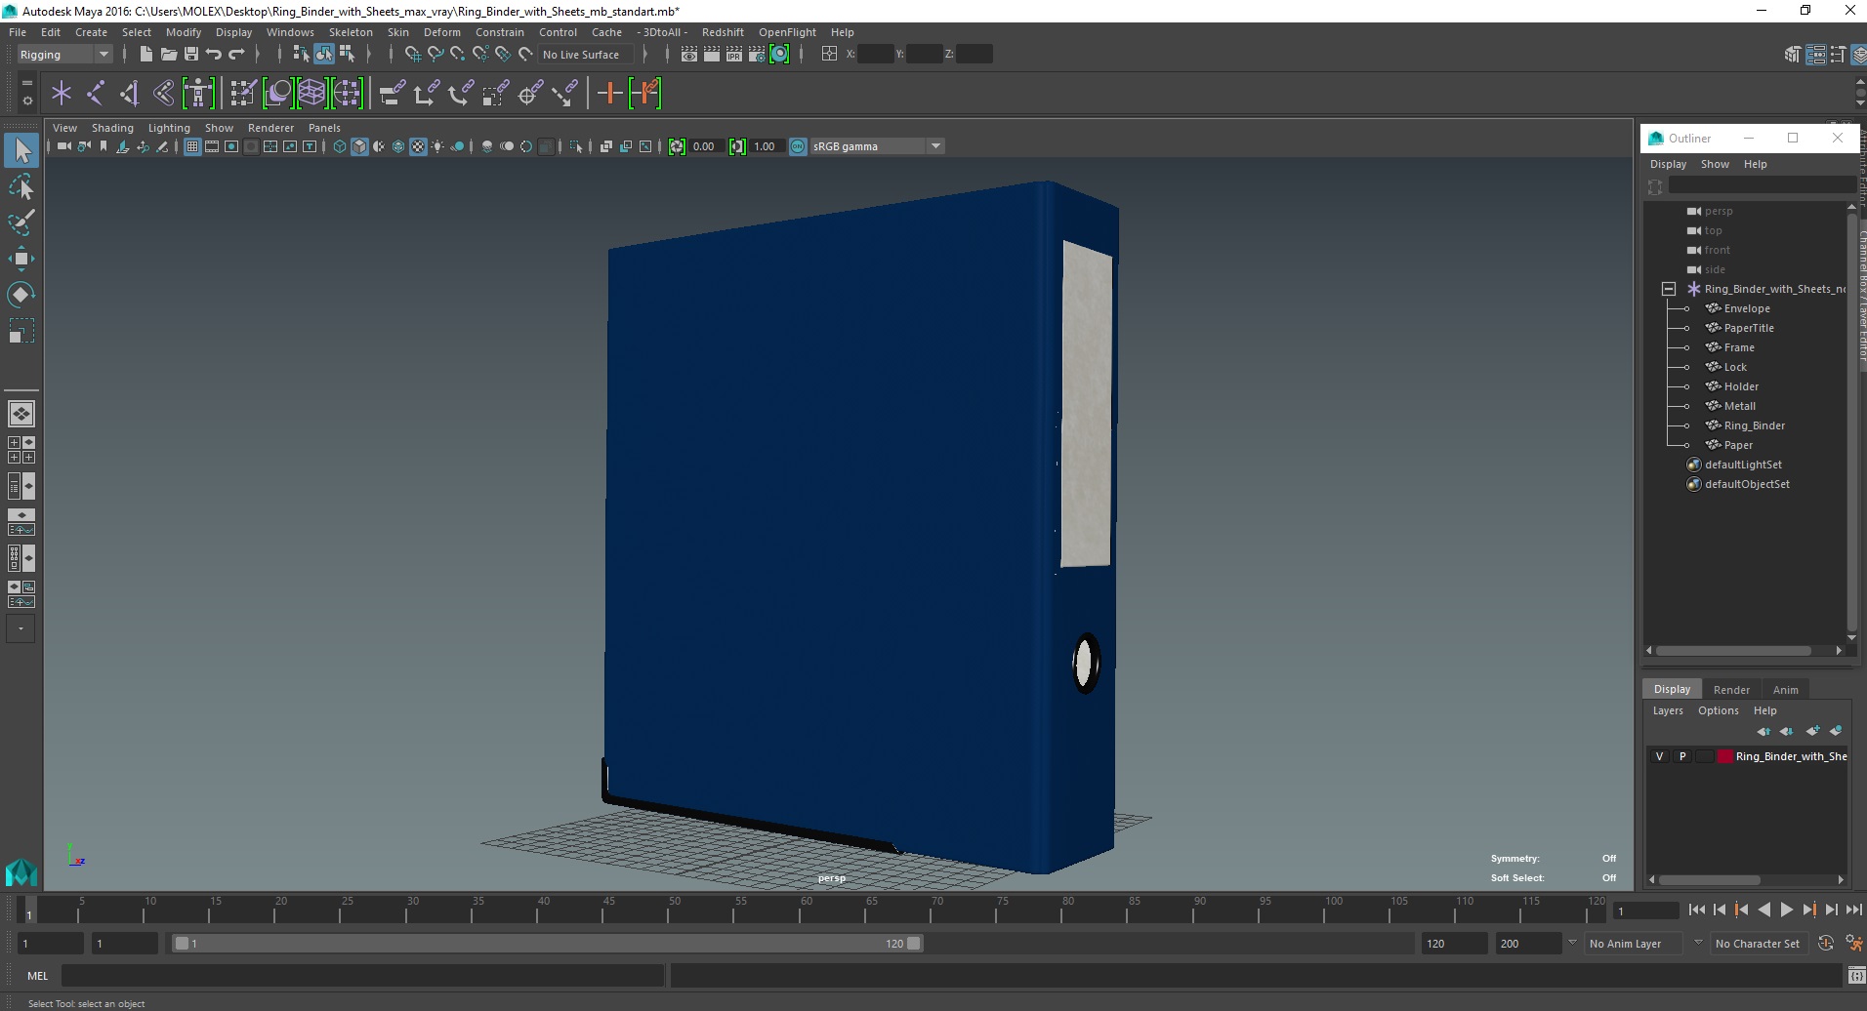1867x1011 pixels.
Task: Open the Rigging menu set dropdown
Action: click(64, 55)
